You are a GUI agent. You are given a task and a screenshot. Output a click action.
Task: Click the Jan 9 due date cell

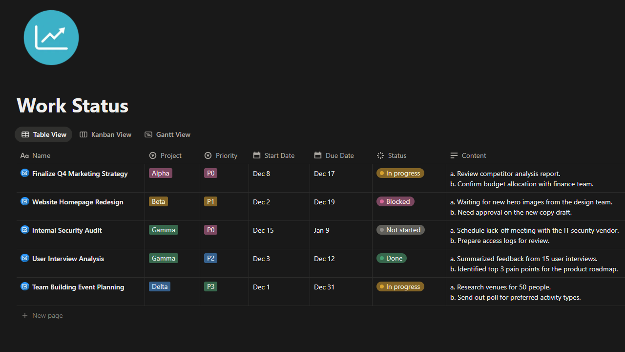coord(341,235)
